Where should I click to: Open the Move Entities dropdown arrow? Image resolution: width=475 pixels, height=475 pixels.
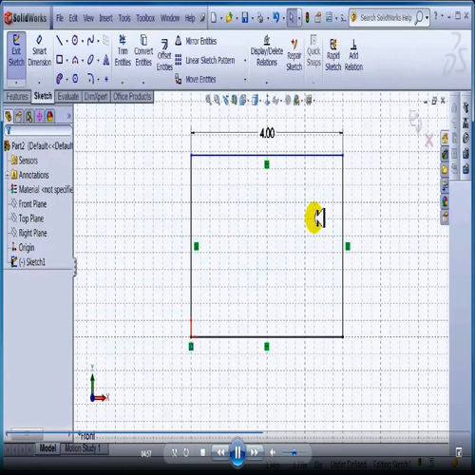coord(245,80)
